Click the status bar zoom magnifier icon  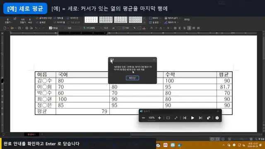pyautogui.click(x=256, y=139)
